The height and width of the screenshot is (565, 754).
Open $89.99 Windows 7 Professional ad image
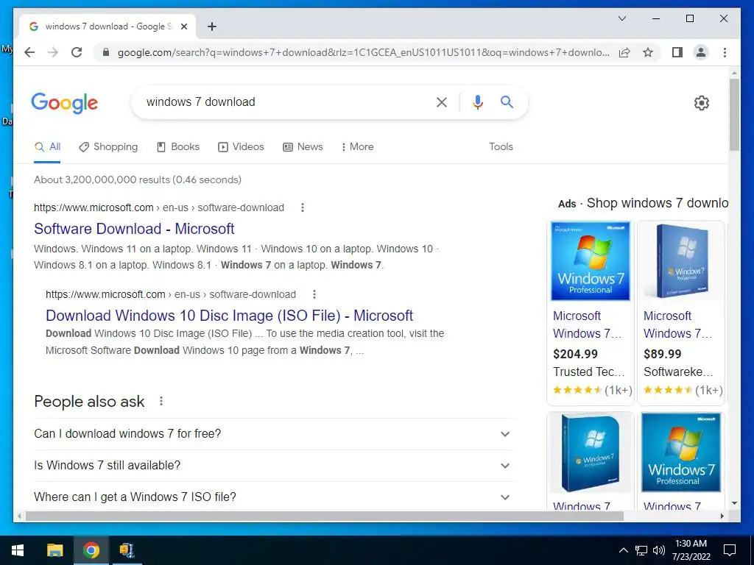pos(681,261)
